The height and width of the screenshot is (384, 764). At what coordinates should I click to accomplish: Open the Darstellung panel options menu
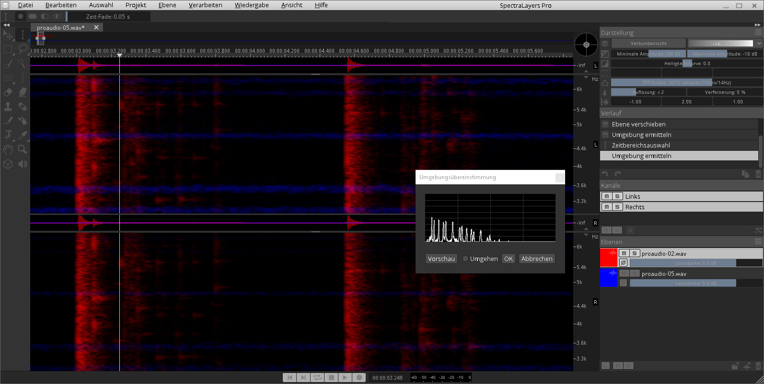[x=758, y=33]
